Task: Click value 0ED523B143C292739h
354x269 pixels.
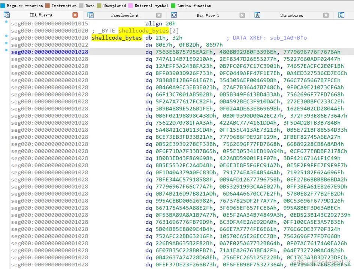Action: [320, 215]
